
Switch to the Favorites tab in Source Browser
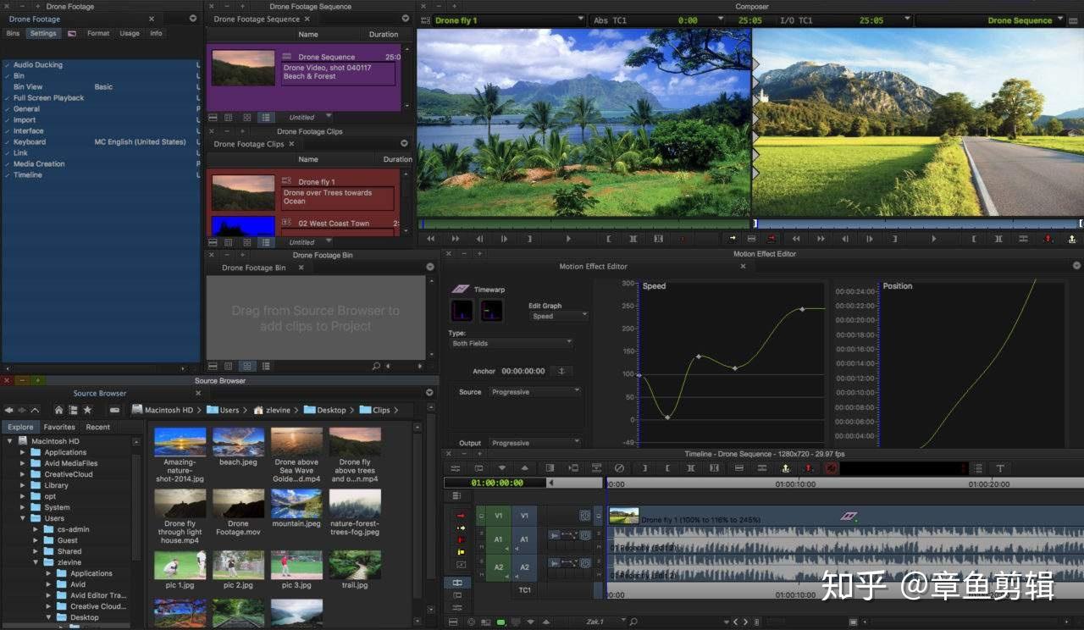point(59,427)
